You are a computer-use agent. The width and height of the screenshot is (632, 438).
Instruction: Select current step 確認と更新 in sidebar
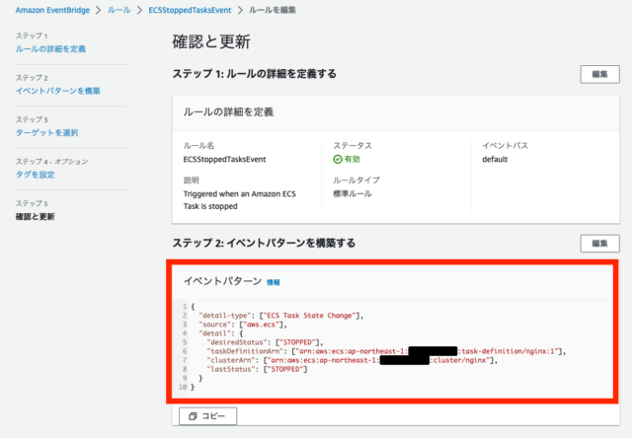pos(36,217)
